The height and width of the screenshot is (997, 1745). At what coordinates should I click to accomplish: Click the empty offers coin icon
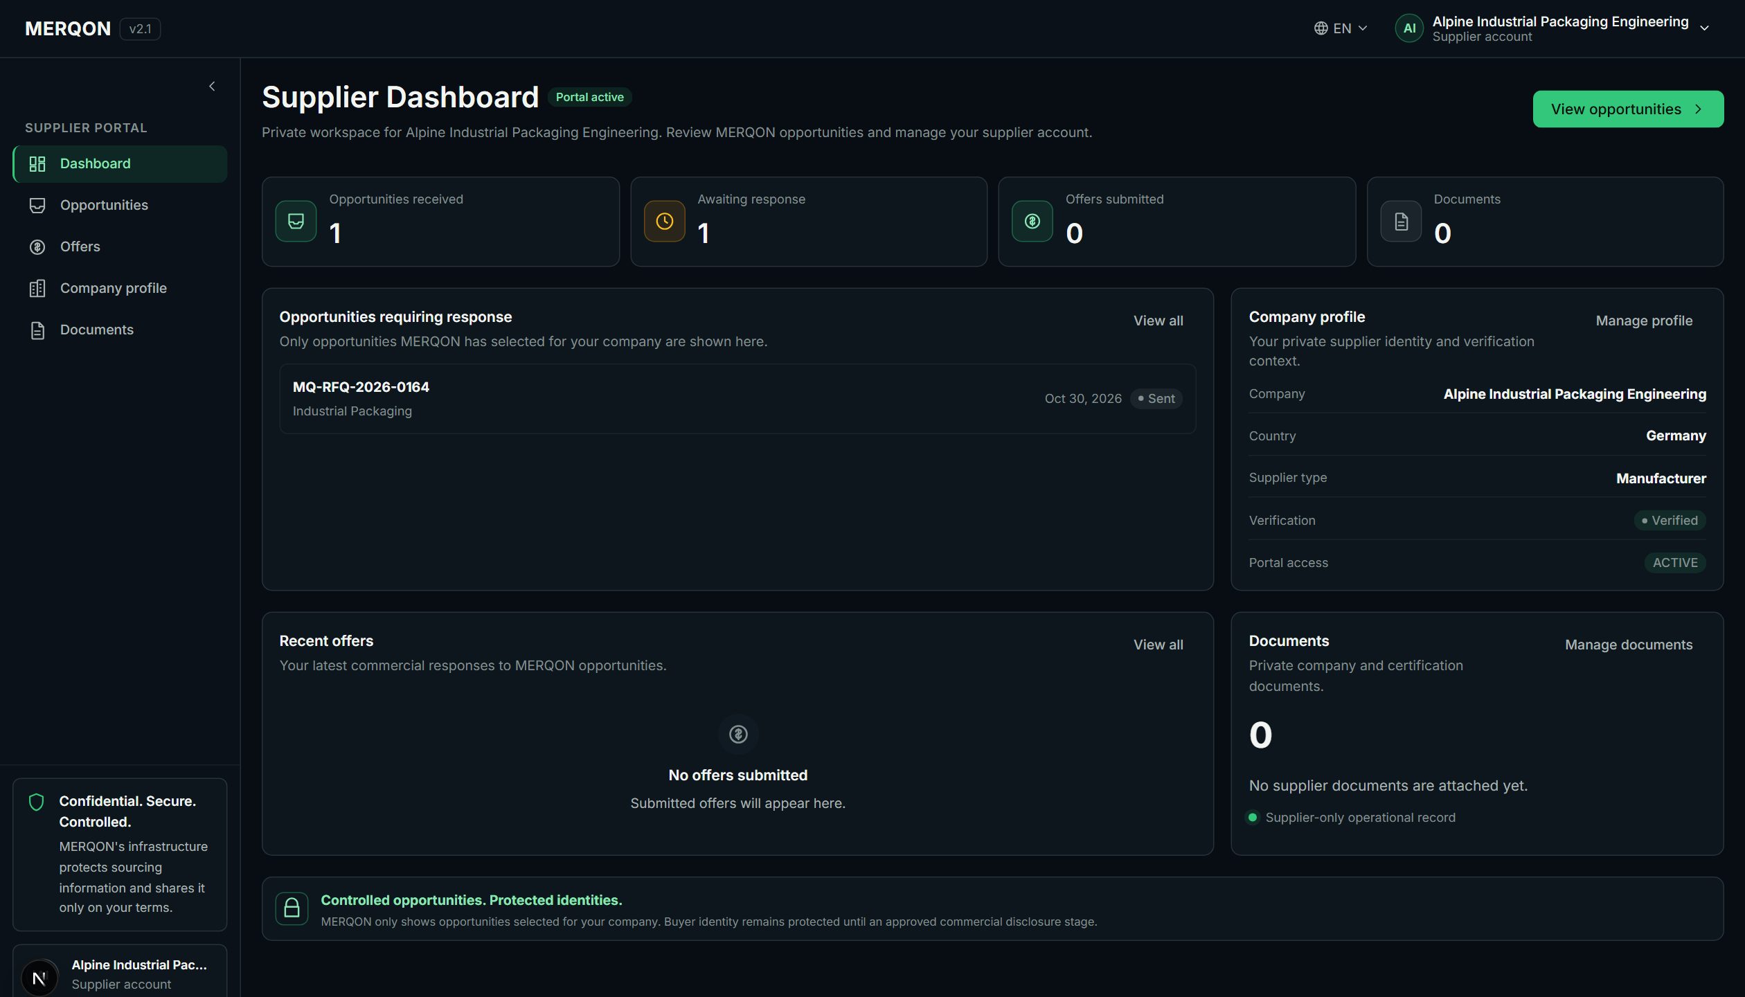click(738, 734)
